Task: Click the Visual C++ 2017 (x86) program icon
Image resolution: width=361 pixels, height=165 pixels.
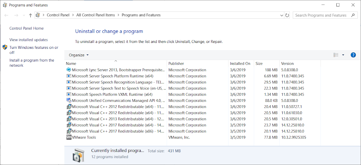Action: coord(69,131)
